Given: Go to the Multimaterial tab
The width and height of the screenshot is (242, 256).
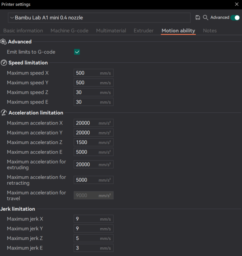Looking at the screenshot, I should point(111,31).
